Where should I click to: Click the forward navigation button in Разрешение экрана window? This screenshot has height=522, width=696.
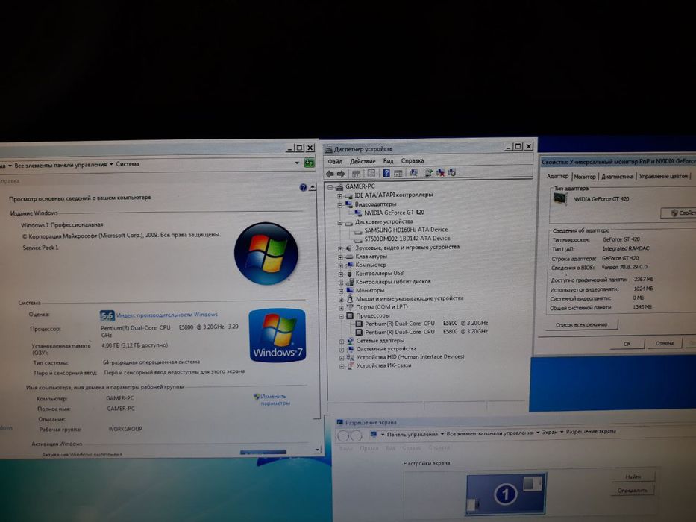[356, 436]
